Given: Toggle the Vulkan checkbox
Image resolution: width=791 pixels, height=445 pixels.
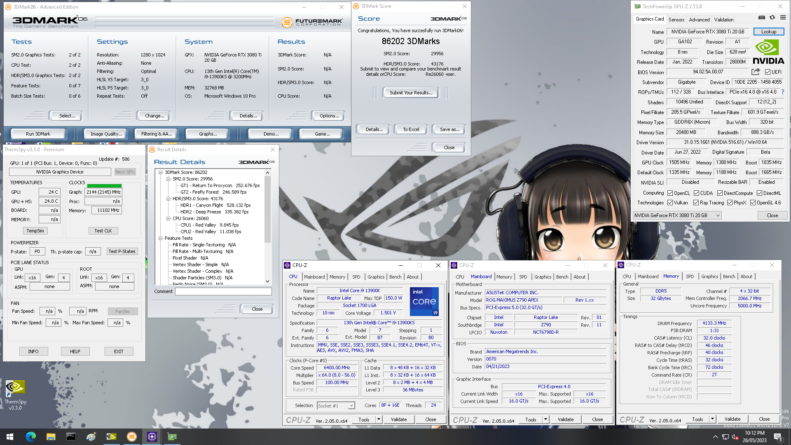Looking at the screenshot, I should (x=670, y=203).
